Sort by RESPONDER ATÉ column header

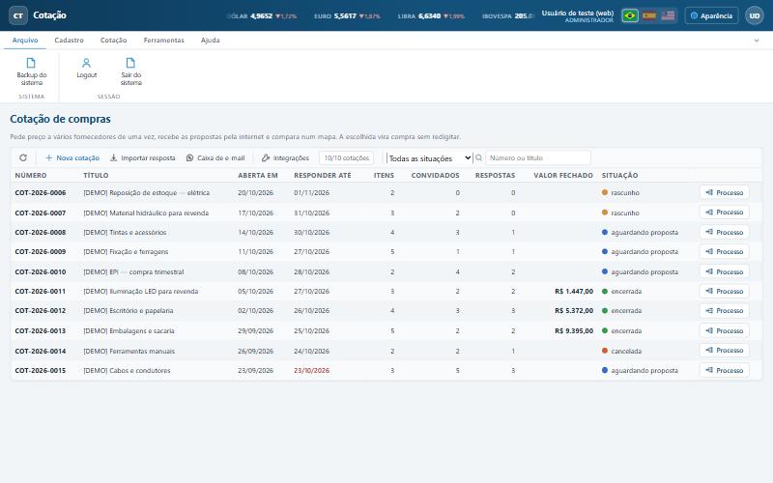pyautogui.click(x=323, y=175)
